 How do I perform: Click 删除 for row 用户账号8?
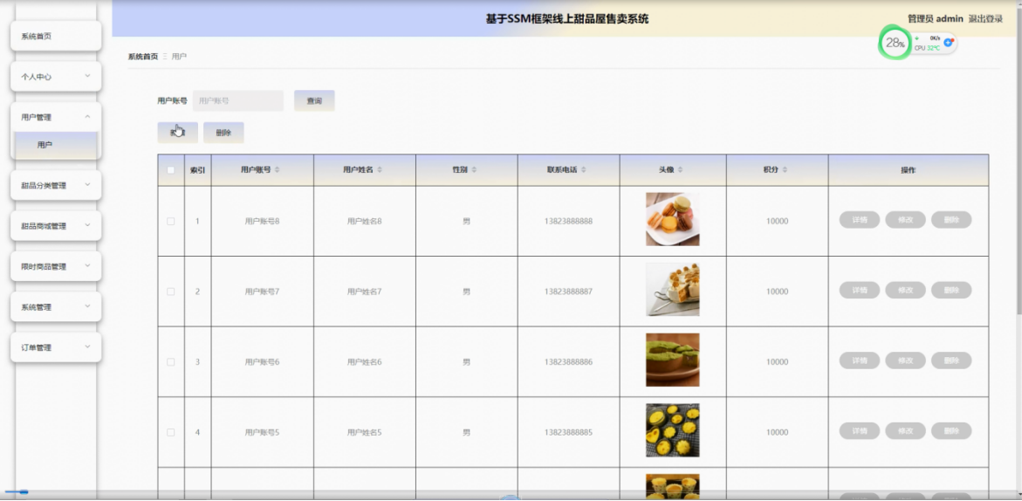(x=951, y=220)
